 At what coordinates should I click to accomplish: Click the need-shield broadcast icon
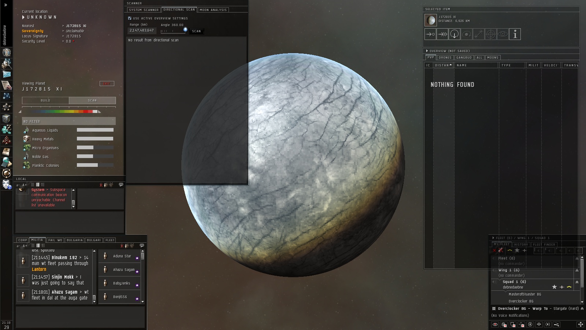pos(513,324)
